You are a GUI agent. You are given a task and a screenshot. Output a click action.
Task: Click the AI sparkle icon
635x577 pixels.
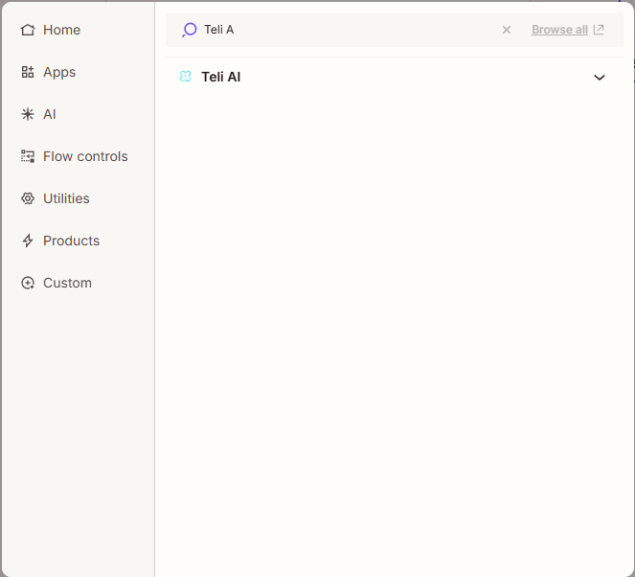28,114
